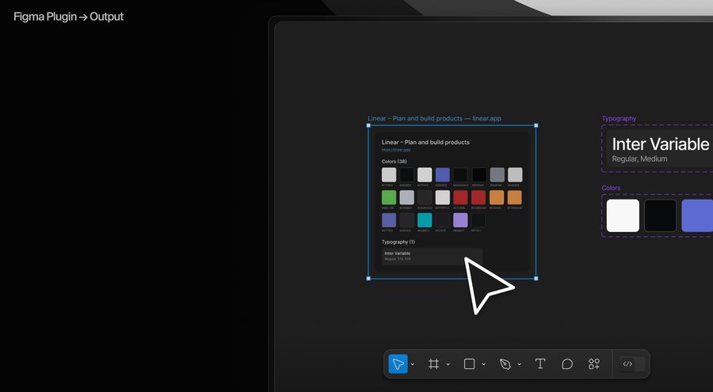This screenshot has height=392, width=713.
Task: Pick the lavender purple color swatch
Action: point(460,220)
